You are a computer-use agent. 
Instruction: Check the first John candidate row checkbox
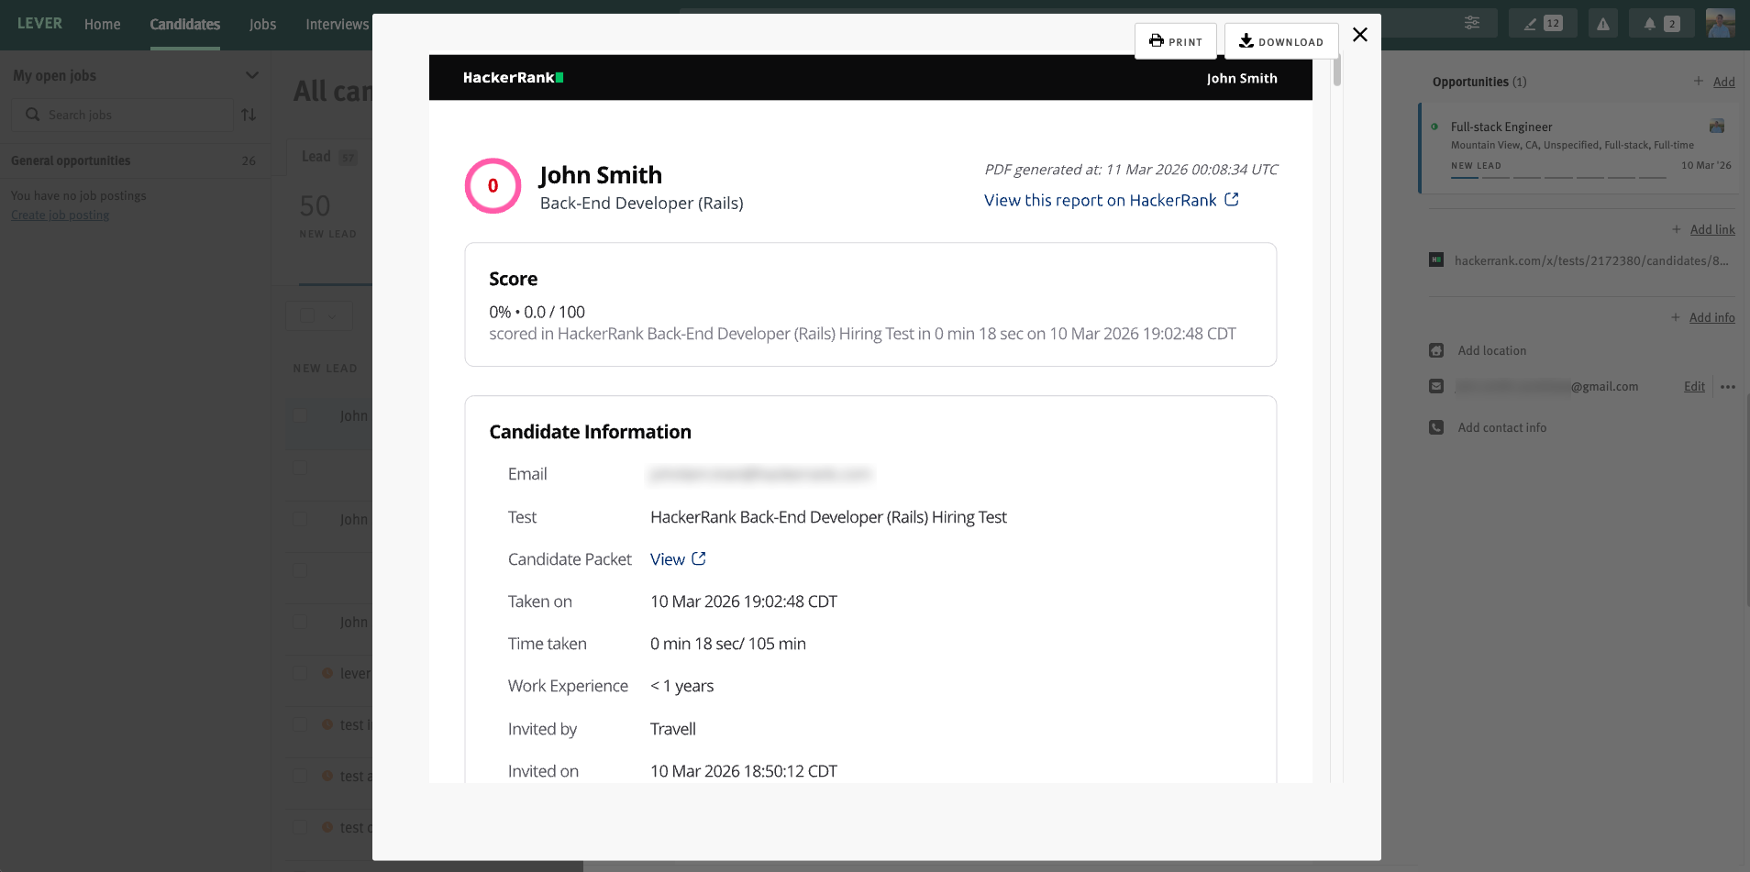click(x=300, y=415)
